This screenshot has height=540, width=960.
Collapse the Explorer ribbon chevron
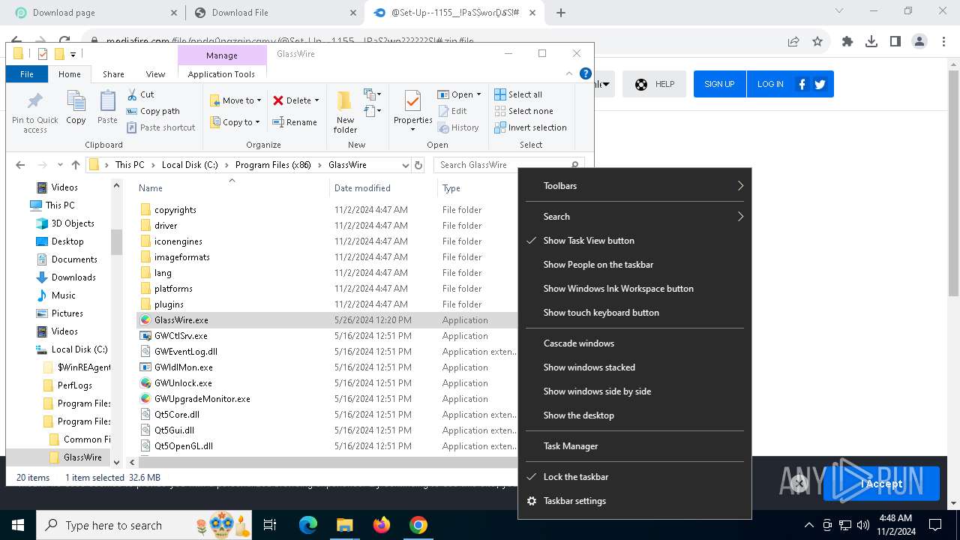click(569, 73)
